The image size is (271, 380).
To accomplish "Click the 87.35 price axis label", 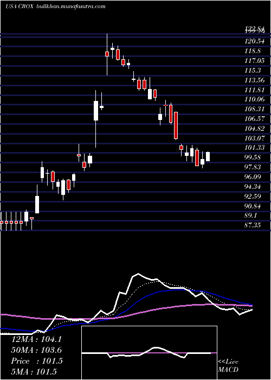I will tap(253, 225).
